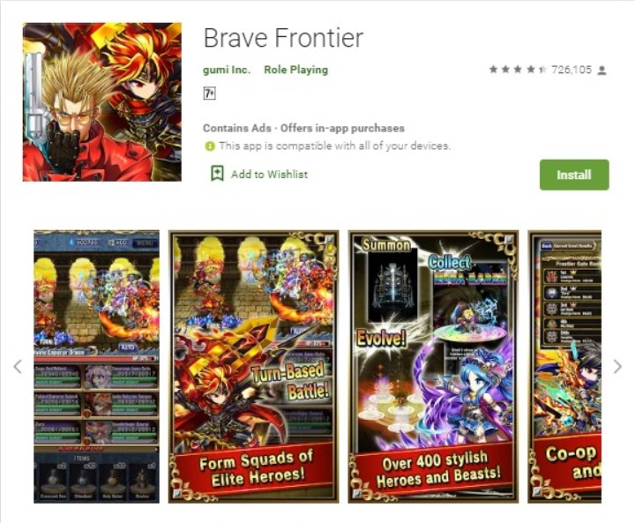Click the Add to Wishlist label

269,175
